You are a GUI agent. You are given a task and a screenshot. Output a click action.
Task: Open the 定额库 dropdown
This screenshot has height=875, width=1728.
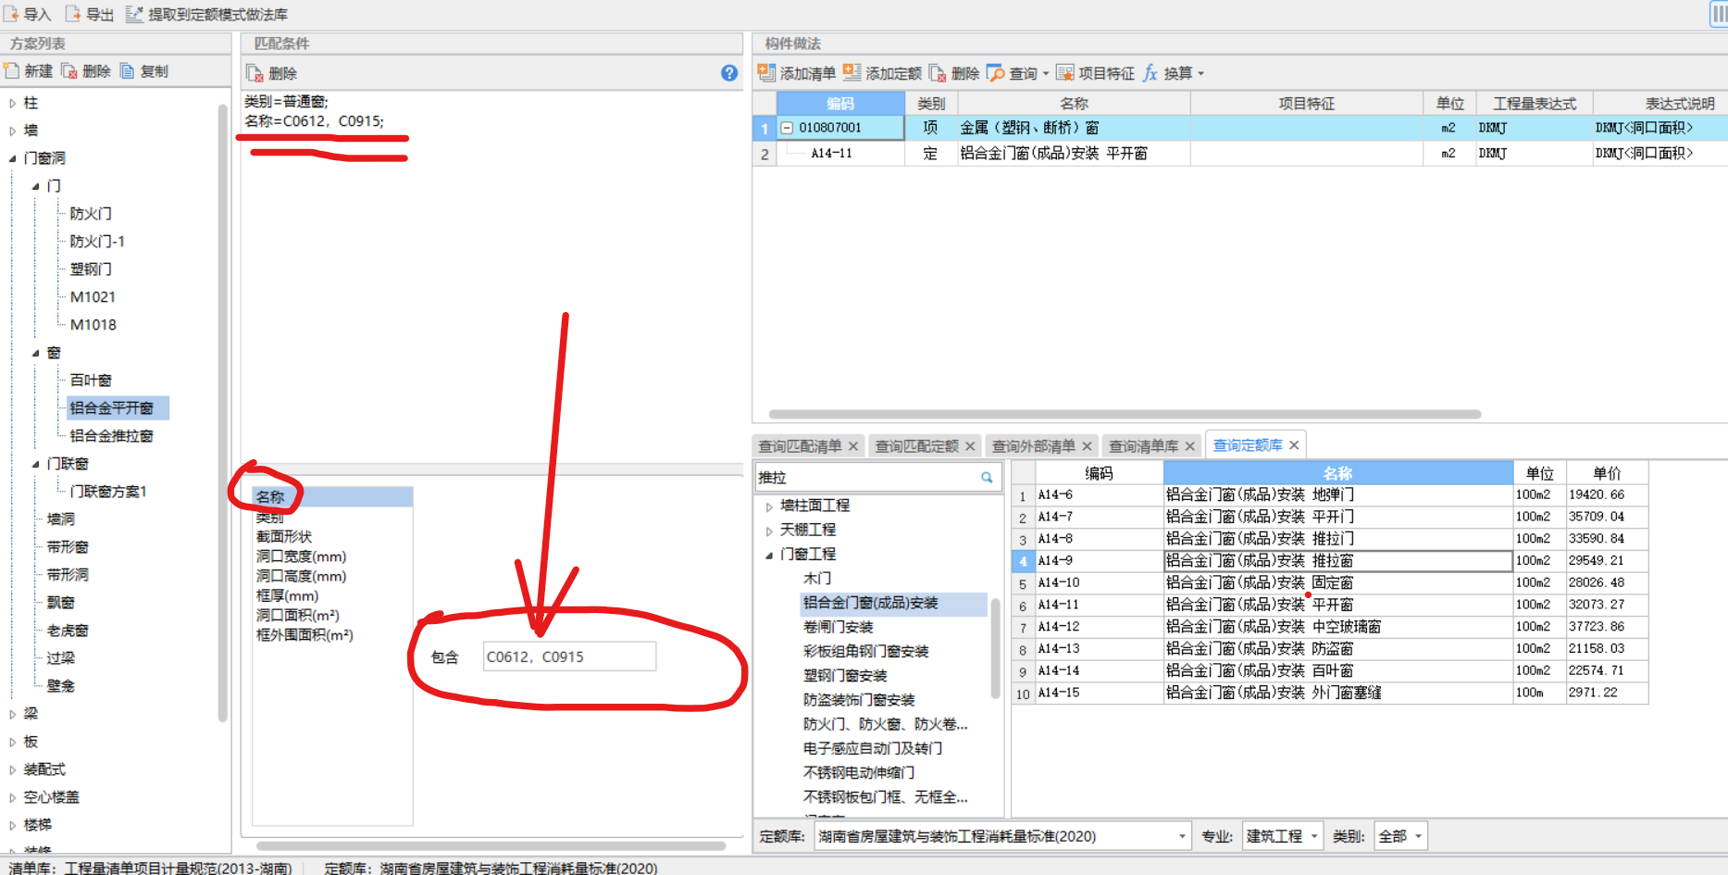point(1182,836)
